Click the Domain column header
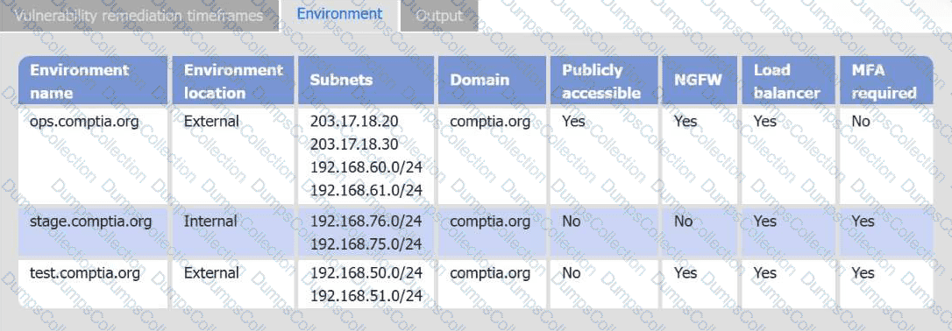The width and height of the screenshot is (952, 331). [x=492, y=81]
